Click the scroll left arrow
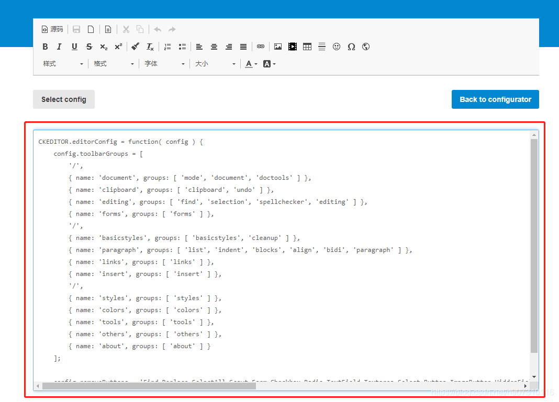559x402 pixels. click(38, 386)
